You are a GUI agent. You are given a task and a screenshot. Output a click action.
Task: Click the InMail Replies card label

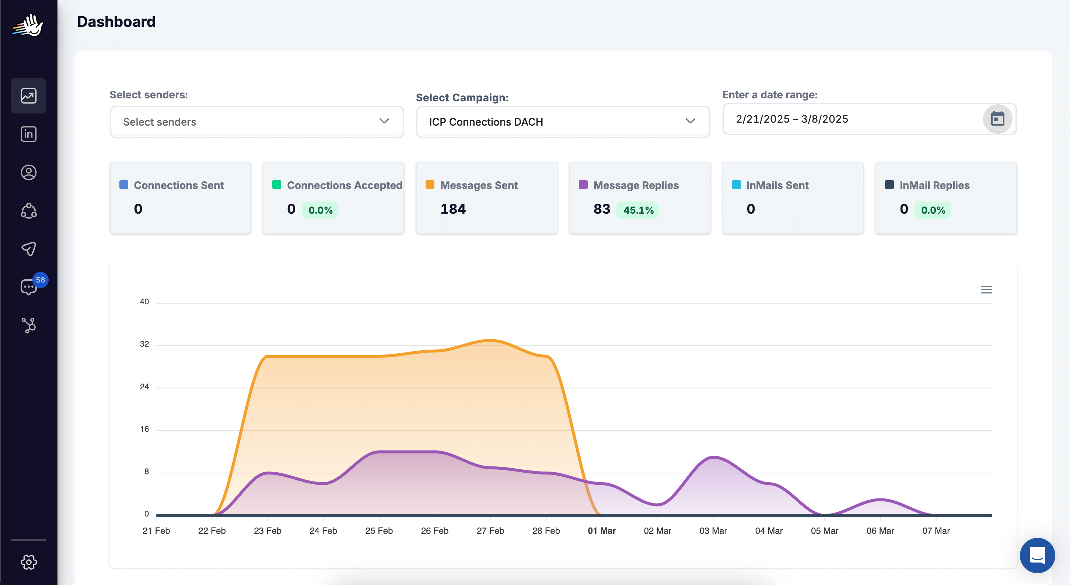point(934,185)
